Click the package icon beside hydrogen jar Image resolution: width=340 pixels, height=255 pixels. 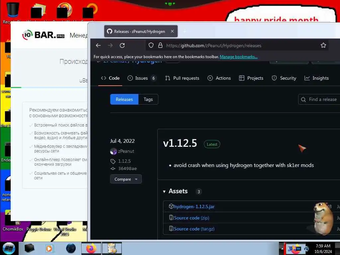pyautogui.click(x=171, y=206)
